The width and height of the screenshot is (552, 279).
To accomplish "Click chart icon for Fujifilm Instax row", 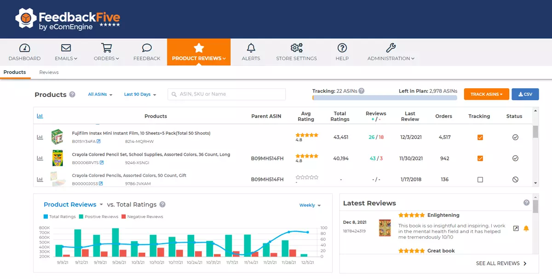I will [x=40, y=137].
